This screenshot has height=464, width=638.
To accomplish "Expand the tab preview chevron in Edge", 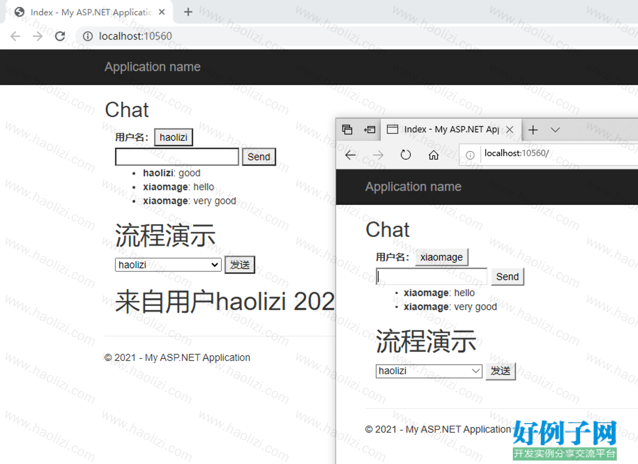I will click(x=555, y=130).
